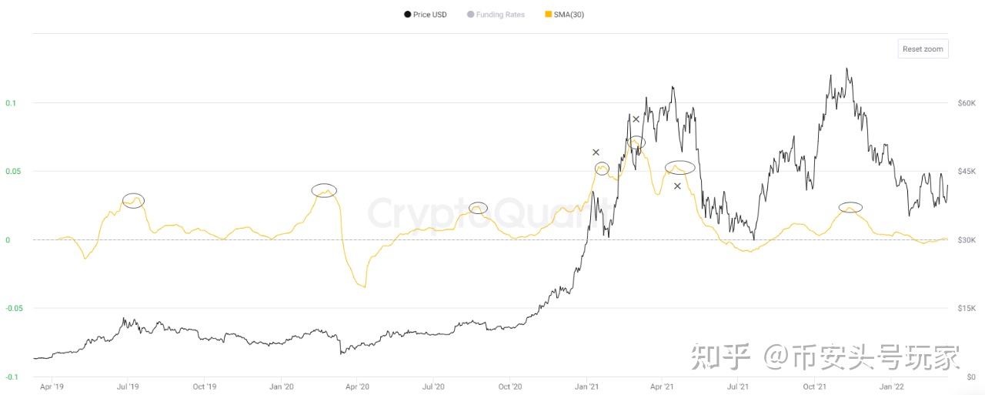Click the X marker above the highest circled SMA peak

[x=636, y=119]
